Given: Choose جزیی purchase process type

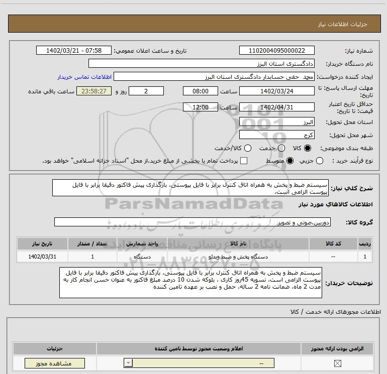Looking at the screenshot, I should pos(320,161).
